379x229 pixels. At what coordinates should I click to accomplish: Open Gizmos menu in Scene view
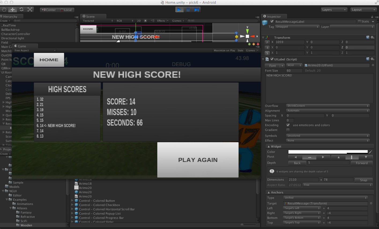(x=178, y=21)
